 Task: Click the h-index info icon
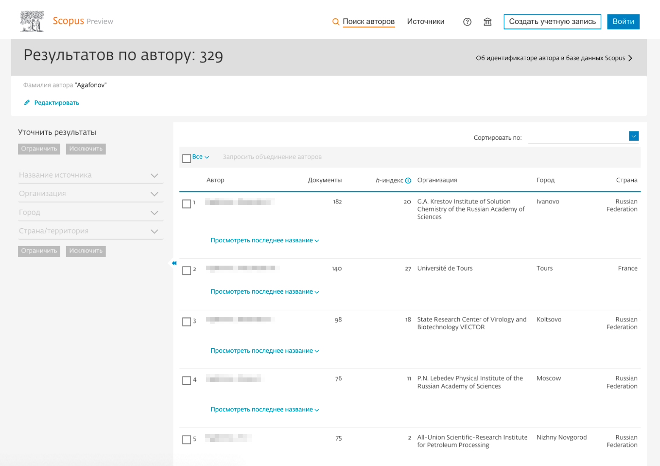[408, 180]
